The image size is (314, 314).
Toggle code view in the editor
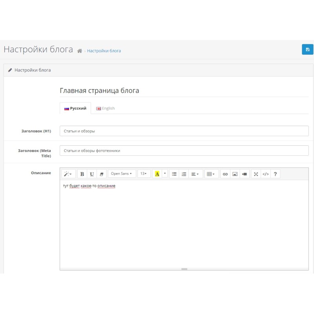tap(266, 174)
